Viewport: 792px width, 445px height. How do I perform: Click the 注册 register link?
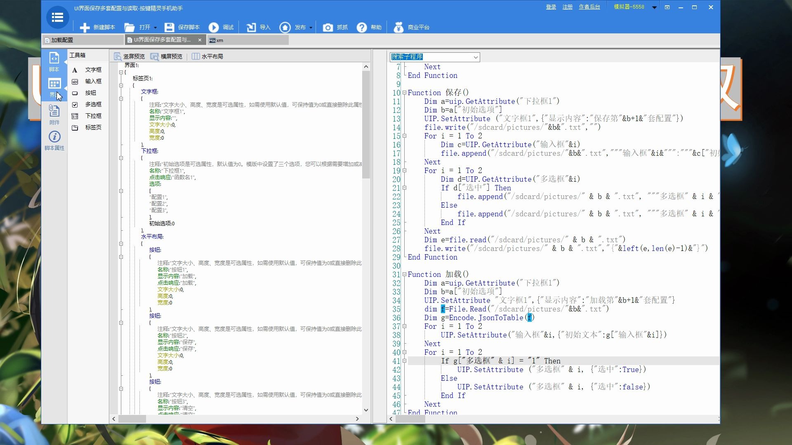(x=568, y=7)
